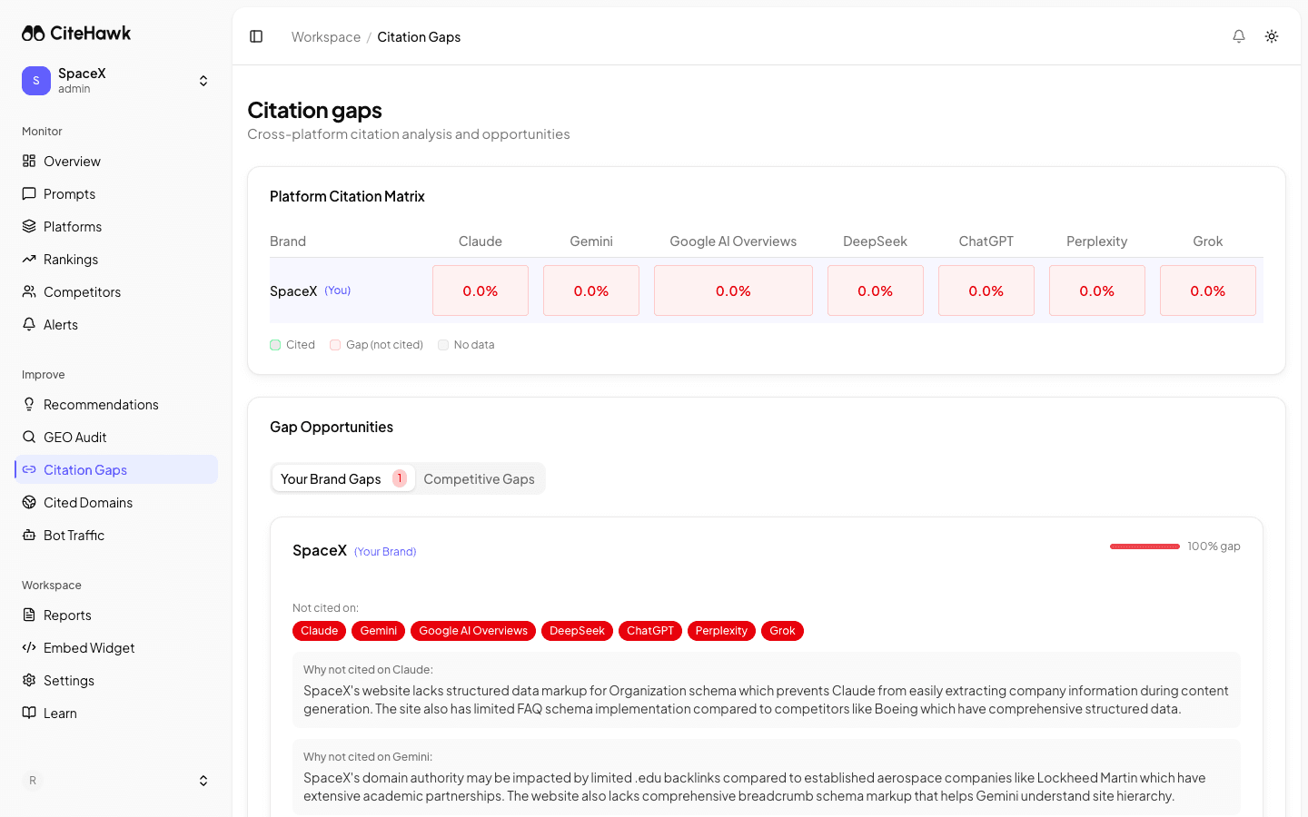This screenshot has width=1308, height=817.
Task: Click Citation Gaps breadcrumb text
Action: (419, 36)
